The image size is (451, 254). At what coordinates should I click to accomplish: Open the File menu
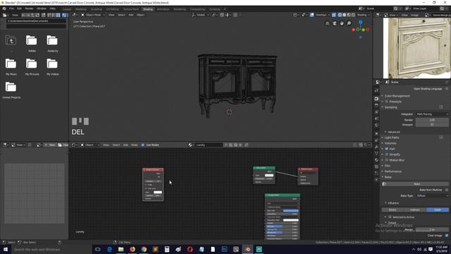[11, 8]
